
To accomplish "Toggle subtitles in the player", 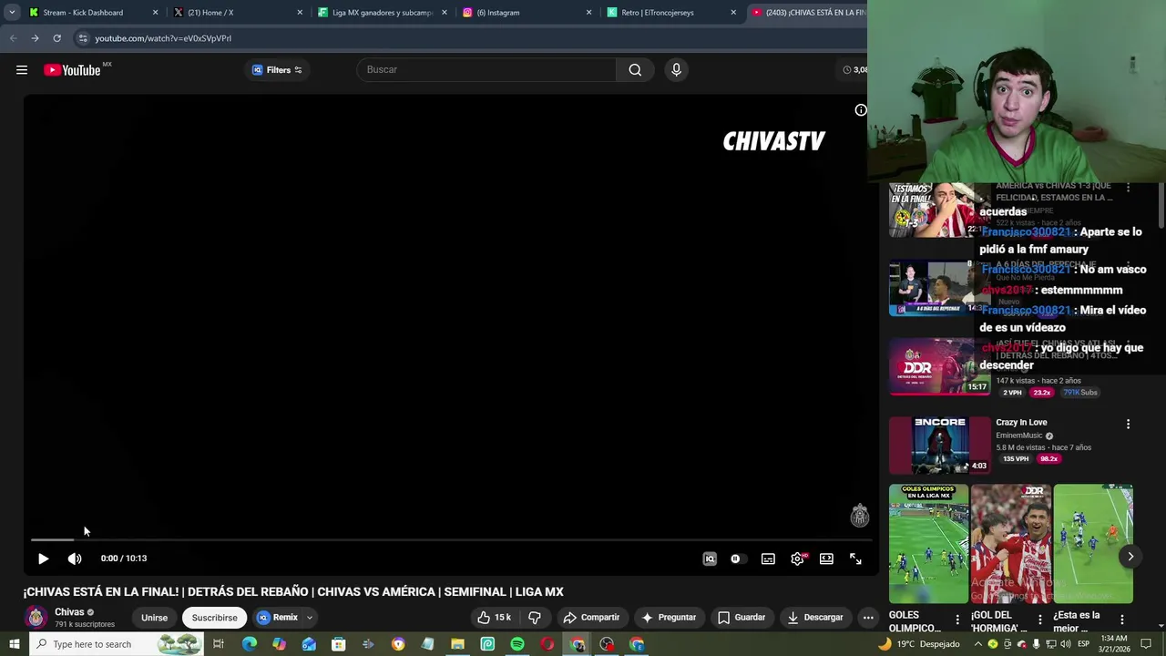I will 768,559.
